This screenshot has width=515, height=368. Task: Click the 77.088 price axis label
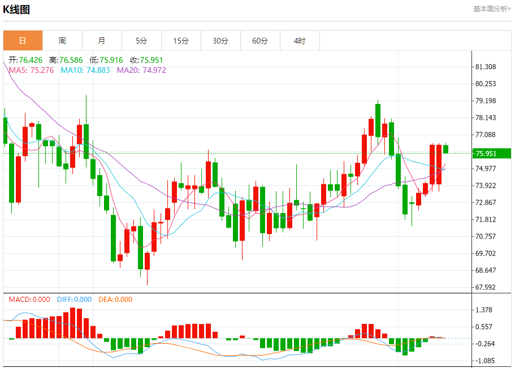(x=486, y=135)
